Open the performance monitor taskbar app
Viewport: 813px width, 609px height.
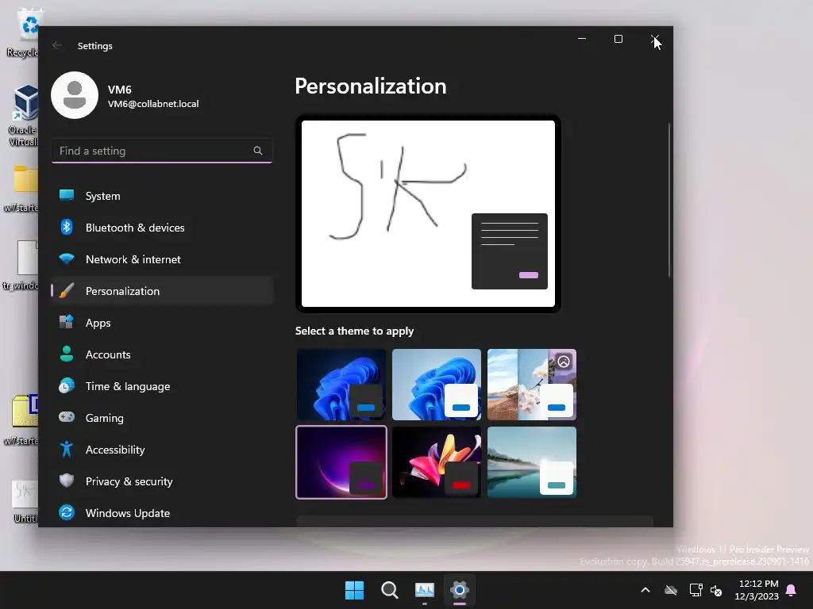[425, 590]
